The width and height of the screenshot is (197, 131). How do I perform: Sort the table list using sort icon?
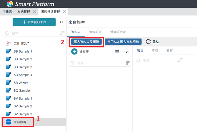pos(128,63)
